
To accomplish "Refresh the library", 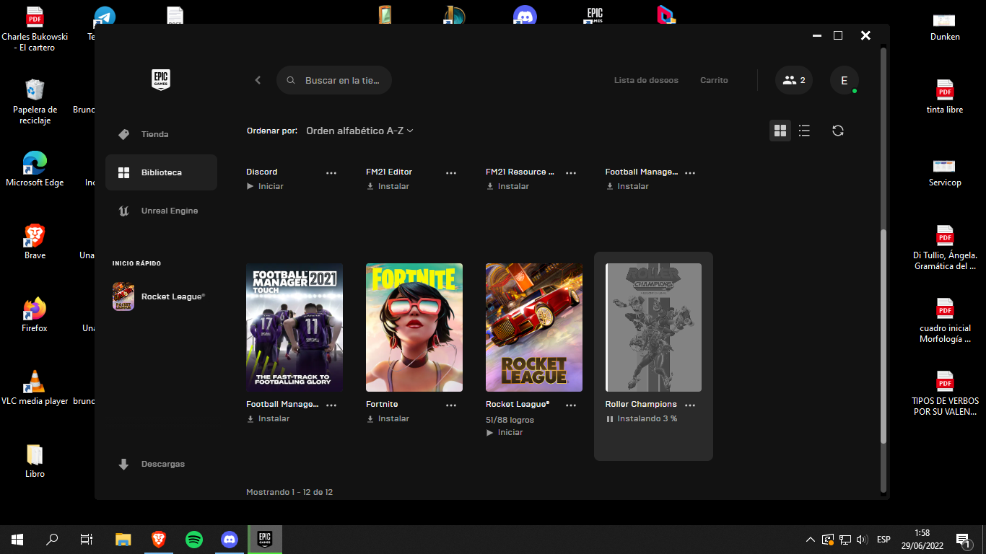I will click(837, 131).
